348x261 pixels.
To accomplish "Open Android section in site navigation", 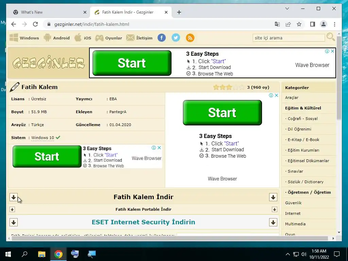I will point(57,38).
